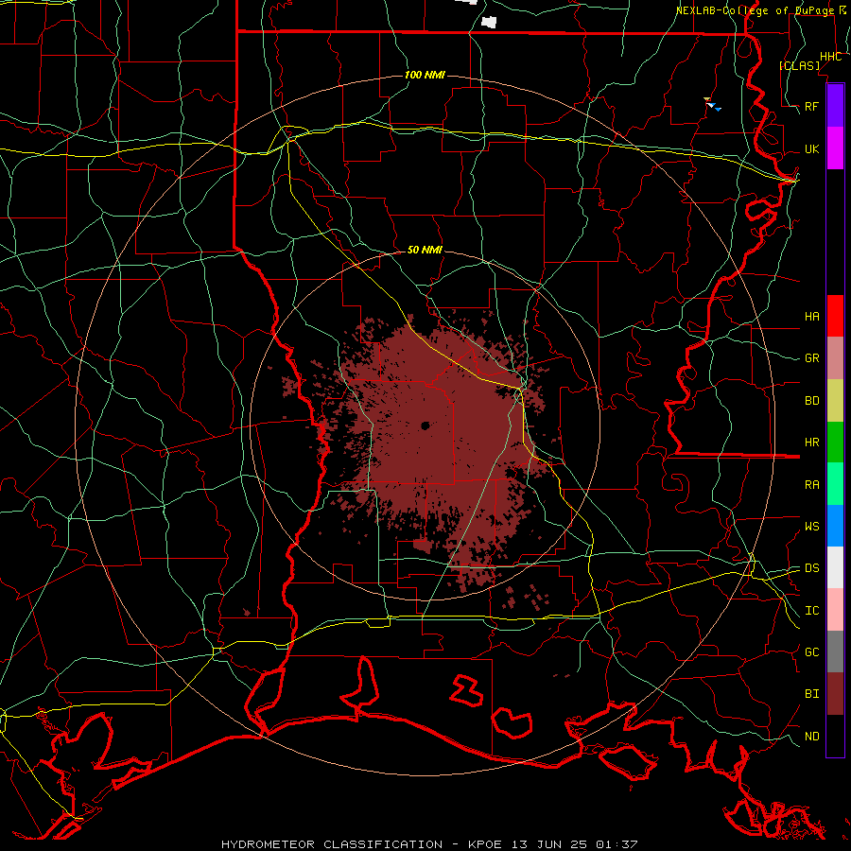Click the "01:37" timestamp text
The width and height of the screenshot is (851, 851).
tap(617, 844)
